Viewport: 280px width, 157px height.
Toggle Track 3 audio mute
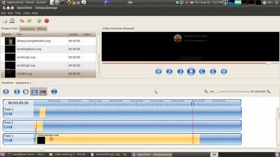point(10,114)
